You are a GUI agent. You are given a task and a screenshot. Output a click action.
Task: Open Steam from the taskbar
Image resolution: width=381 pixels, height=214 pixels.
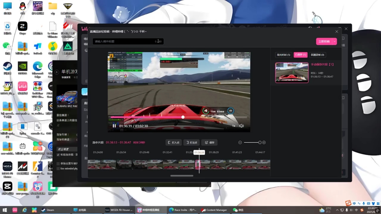tap(48, 210)
